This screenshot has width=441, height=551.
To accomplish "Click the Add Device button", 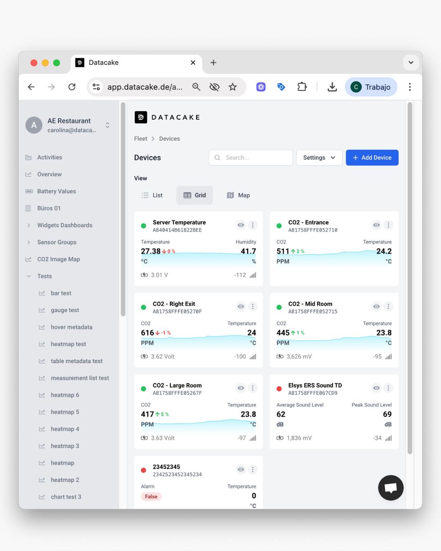I will pos(372,158).
